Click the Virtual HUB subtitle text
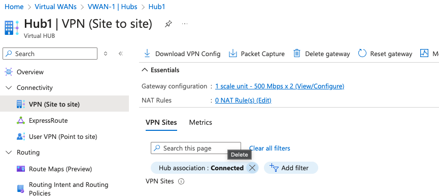 (x=40, y=36)
